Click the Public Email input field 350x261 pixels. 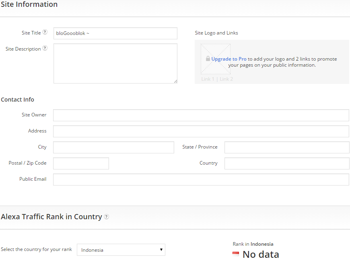201,179
